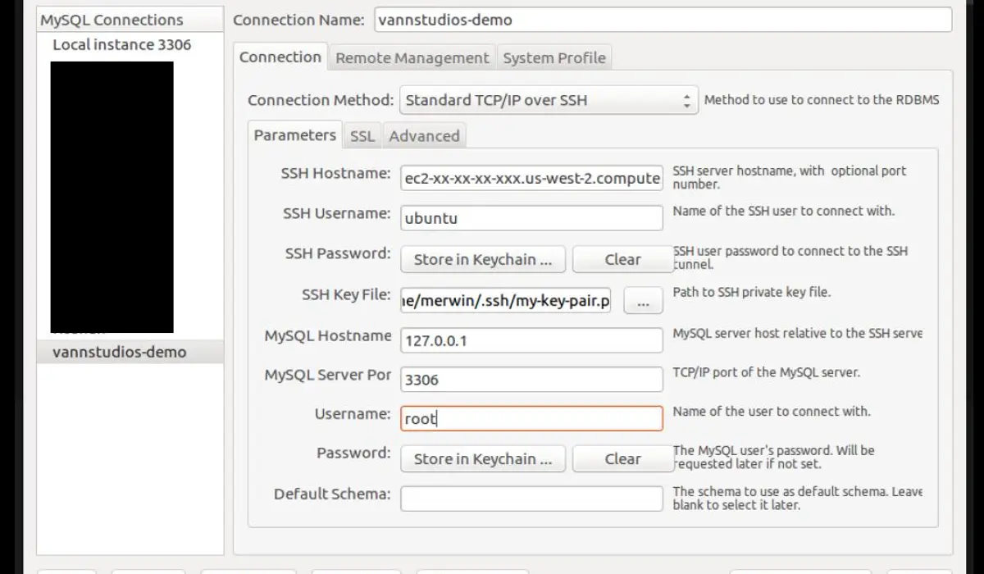Click the MySQL Server Port field

coord(531,379)
